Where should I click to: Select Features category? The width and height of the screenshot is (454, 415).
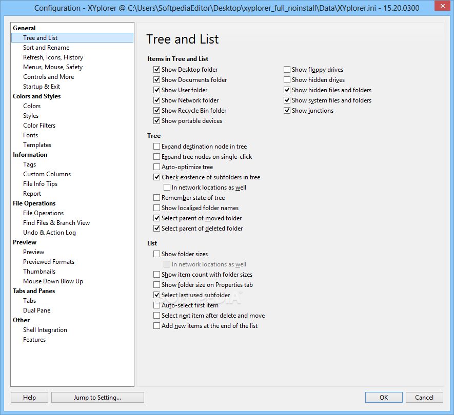(x=34, y=340)
